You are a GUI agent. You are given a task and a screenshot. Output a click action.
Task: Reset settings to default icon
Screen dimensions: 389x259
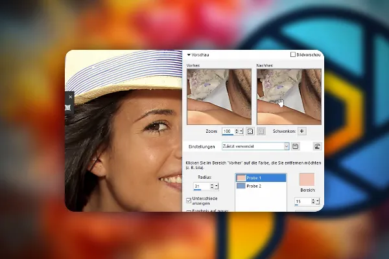pos(317,146)
